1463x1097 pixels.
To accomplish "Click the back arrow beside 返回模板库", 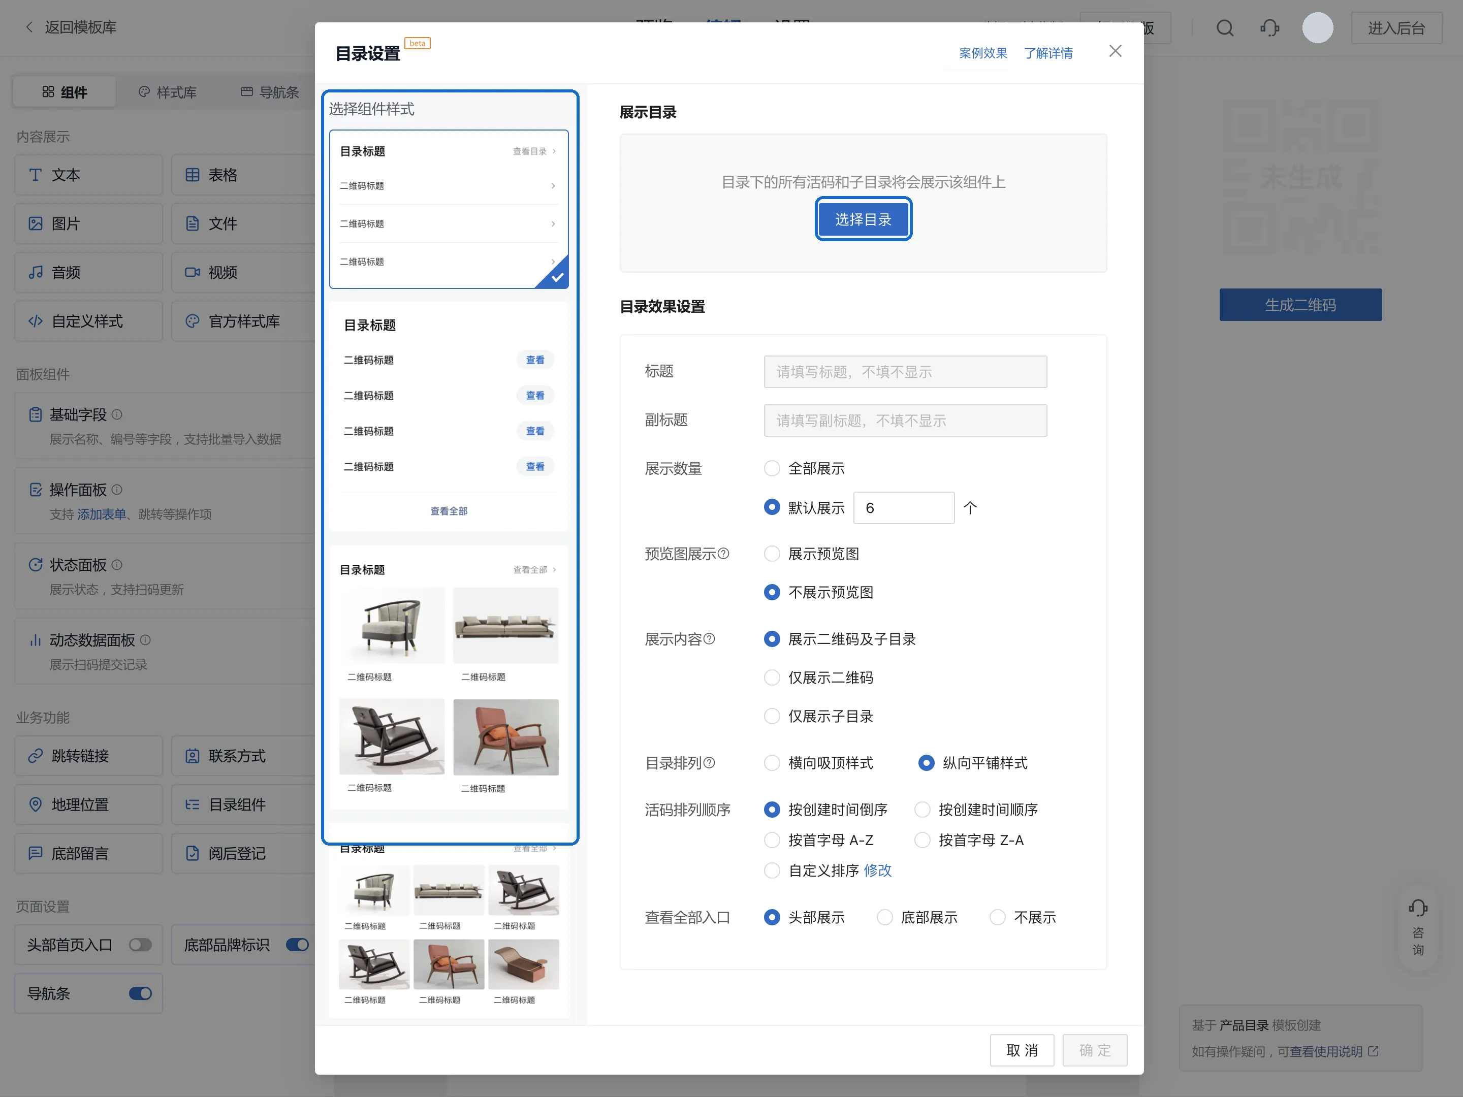I will point(29,27).
